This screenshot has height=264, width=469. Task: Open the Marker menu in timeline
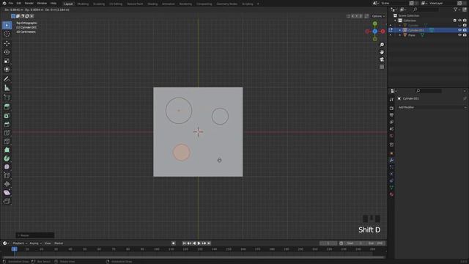coord(59,243)
